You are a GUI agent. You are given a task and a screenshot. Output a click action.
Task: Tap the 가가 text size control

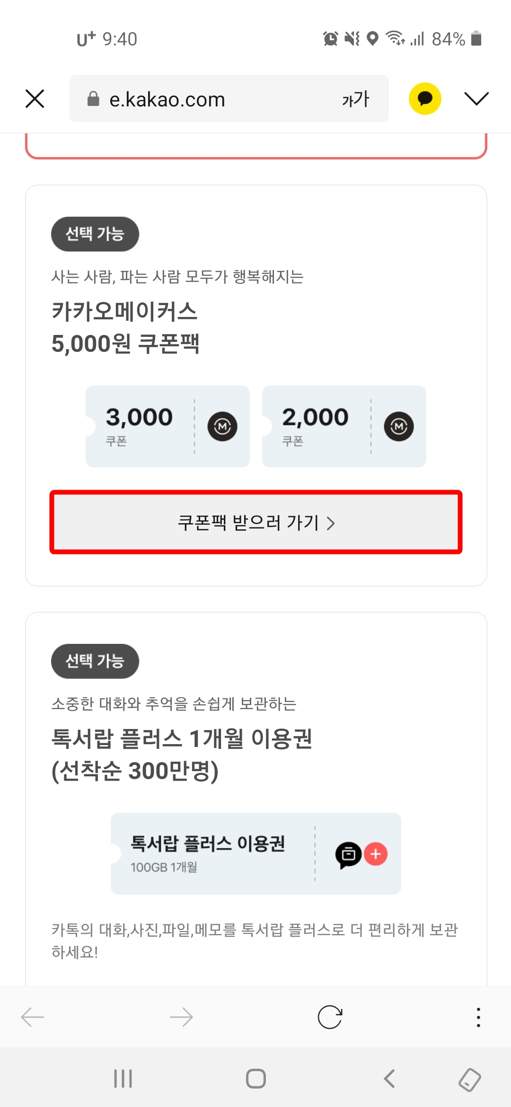[355, 98]
